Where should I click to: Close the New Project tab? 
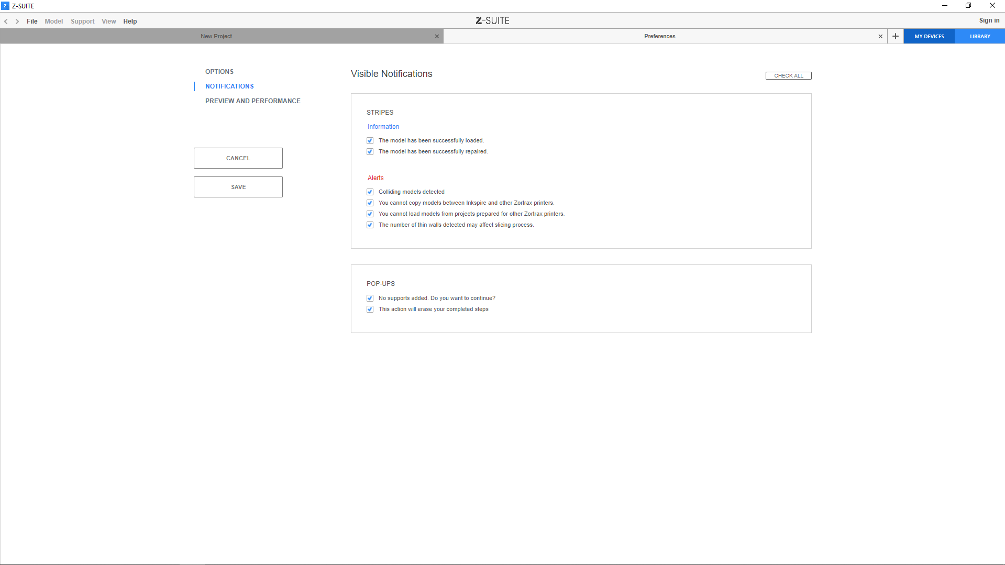[437, 36]
